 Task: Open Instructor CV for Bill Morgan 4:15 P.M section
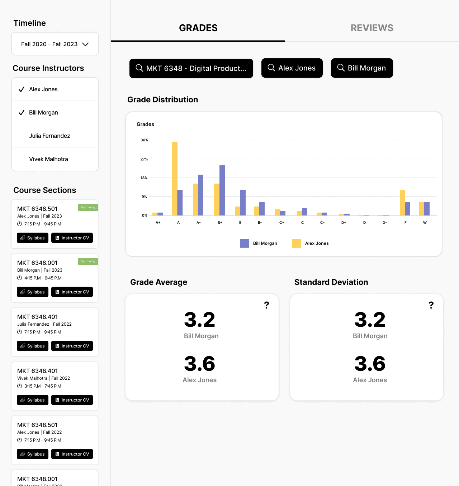tap(72, 292)
